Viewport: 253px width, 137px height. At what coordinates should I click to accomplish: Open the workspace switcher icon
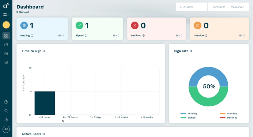(x=6, y=15)
